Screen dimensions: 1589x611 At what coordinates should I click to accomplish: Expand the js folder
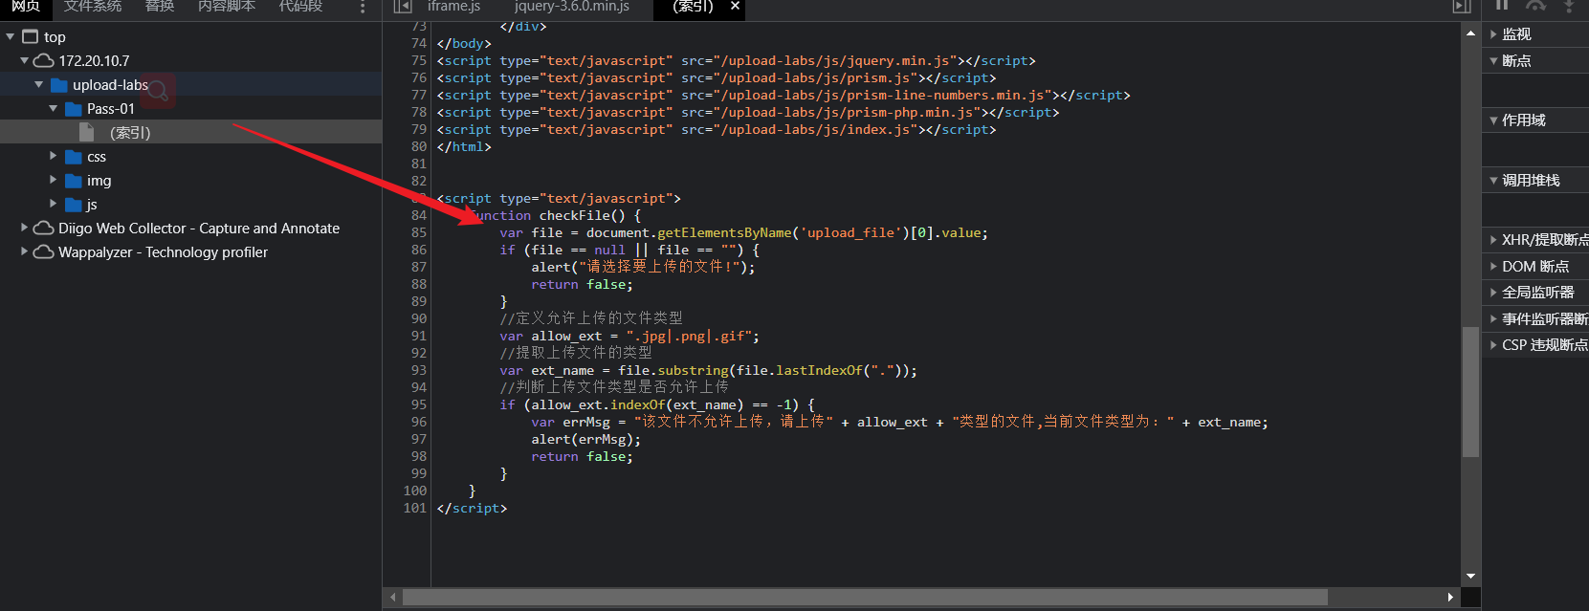pyautogui.click(x=54, y=203)
